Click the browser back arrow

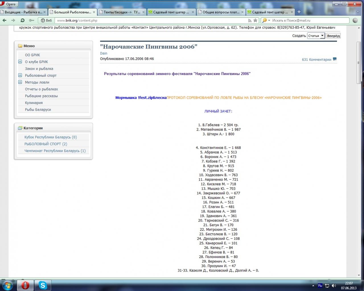tap(4, 20)
